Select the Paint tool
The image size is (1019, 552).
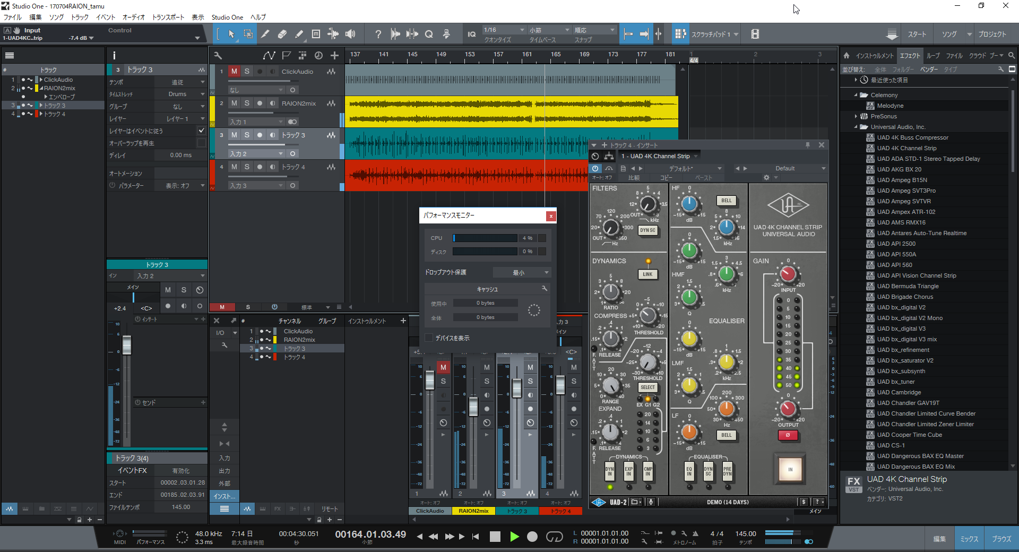(x=299, y=34)
